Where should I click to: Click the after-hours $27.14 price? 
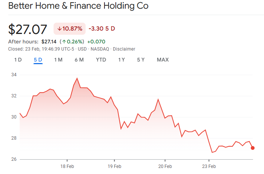(x=49, y=42)
